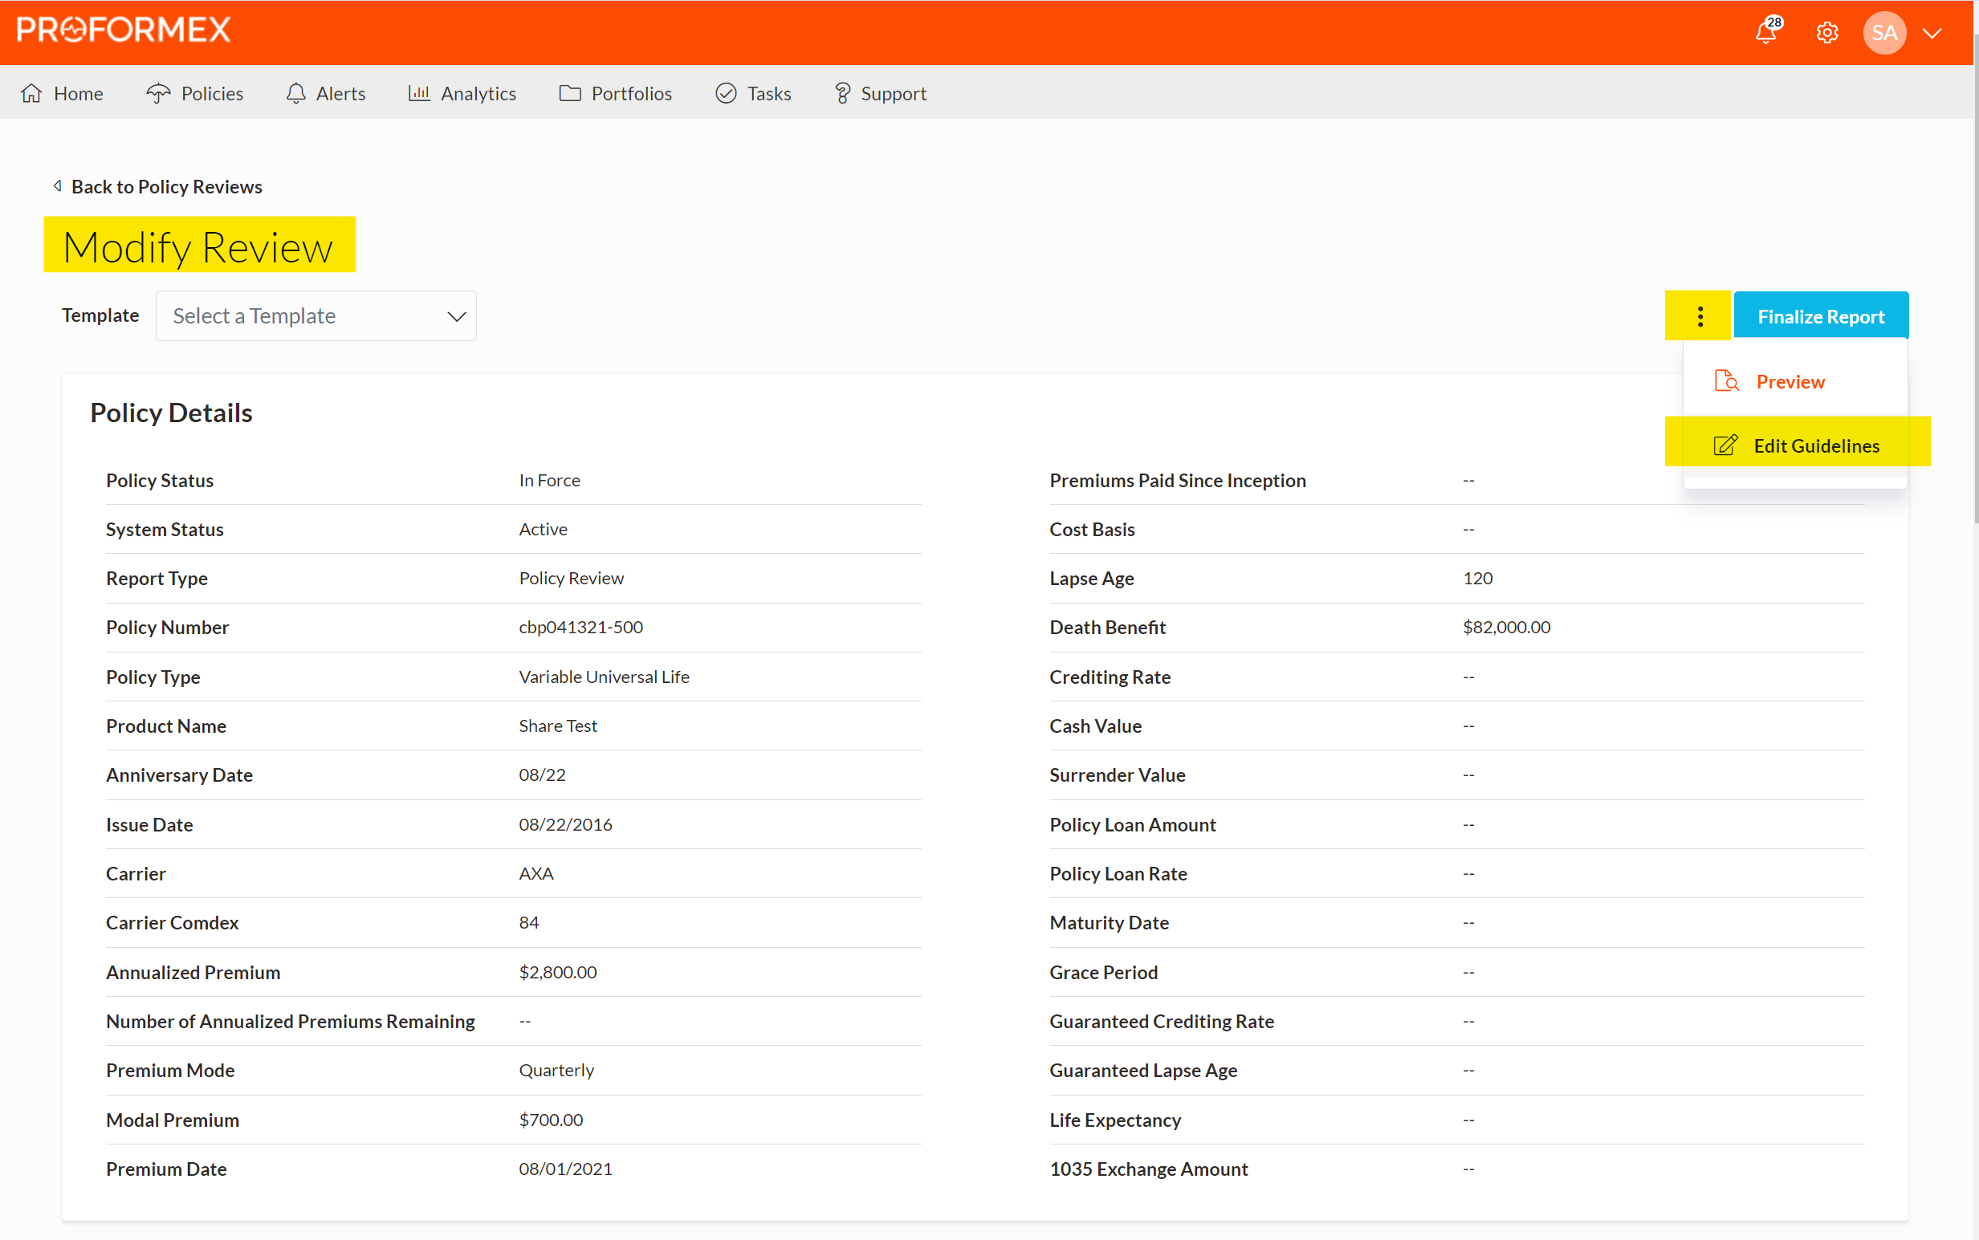The height and width of the screenshot is (1240, 1979).
Task: Click the pencil icon beside Edit Guidelines
Action: [x=1725, y=445]
